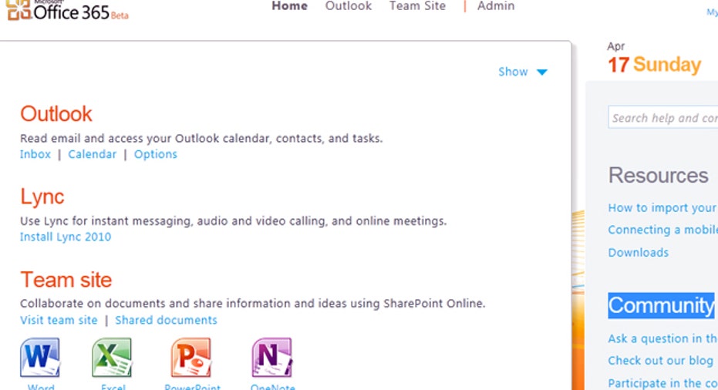Click the Team site section heading

pos(66,279)
